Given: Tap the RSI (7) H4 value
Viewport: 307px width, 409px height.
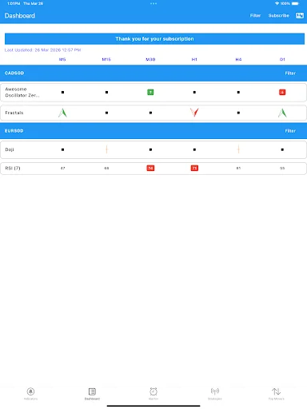Looking at the screenshot, I should (x=238, y=168).
